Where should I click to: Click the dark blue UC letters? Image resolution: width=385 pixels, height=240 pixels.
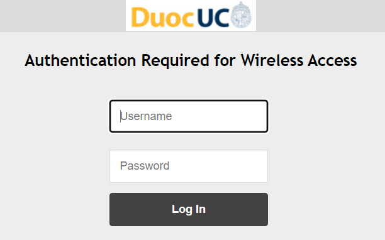coord(213,17)
